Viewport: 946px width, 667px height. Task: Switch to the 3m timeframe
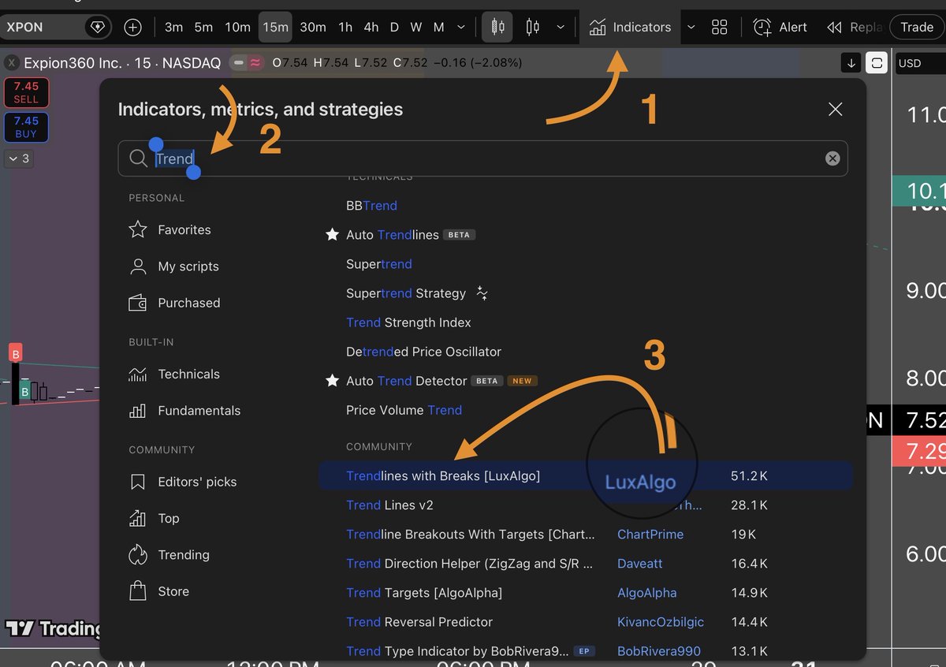173,27
